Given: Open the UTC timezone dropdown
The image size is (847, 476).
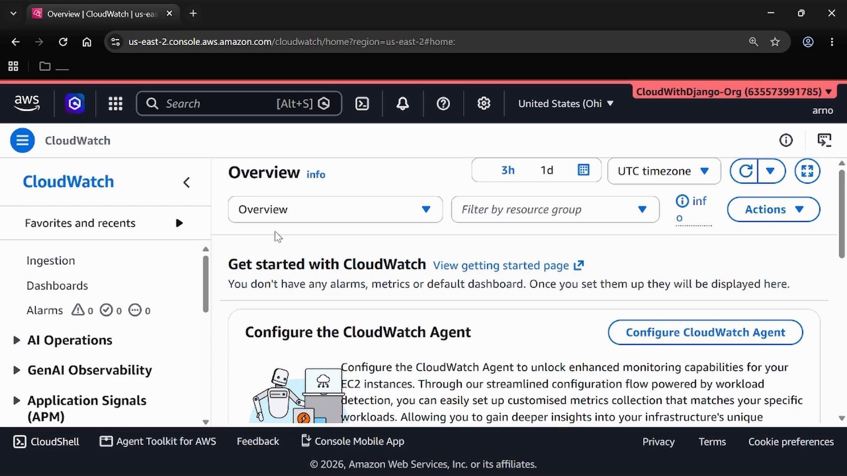Looking at the screenshot, I should (664, 171).
